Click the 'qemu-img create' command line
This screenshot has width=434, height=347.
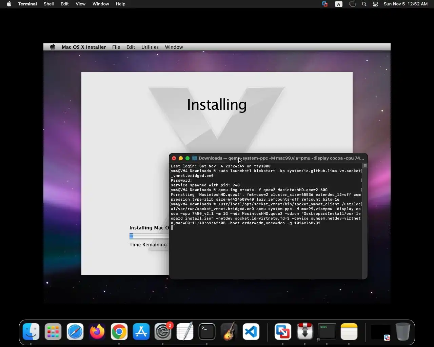249,190
